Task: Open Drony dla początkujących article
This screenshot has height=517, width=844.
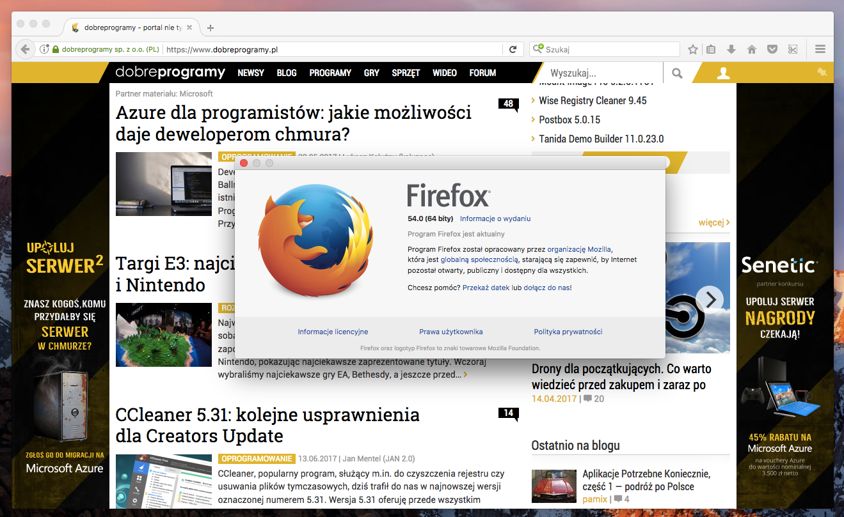Action: 621,376
